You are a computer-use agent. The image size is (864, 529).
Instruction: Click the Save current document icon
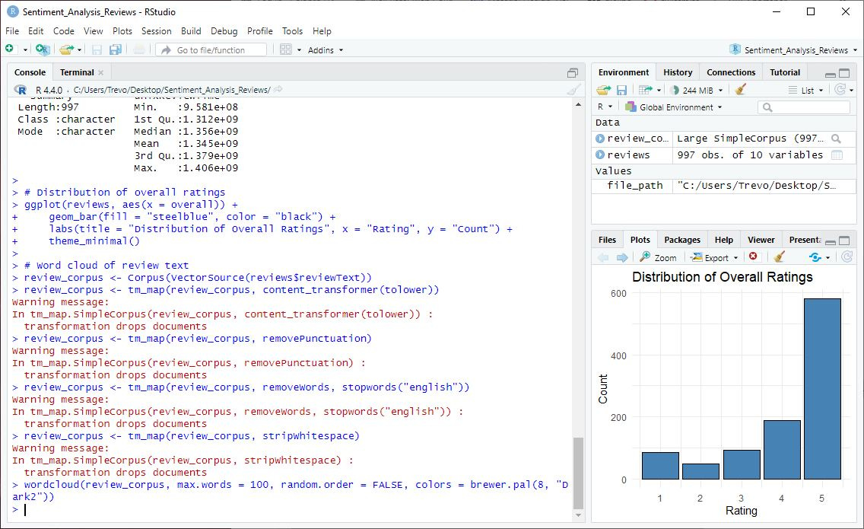click(x=97, y=49)
